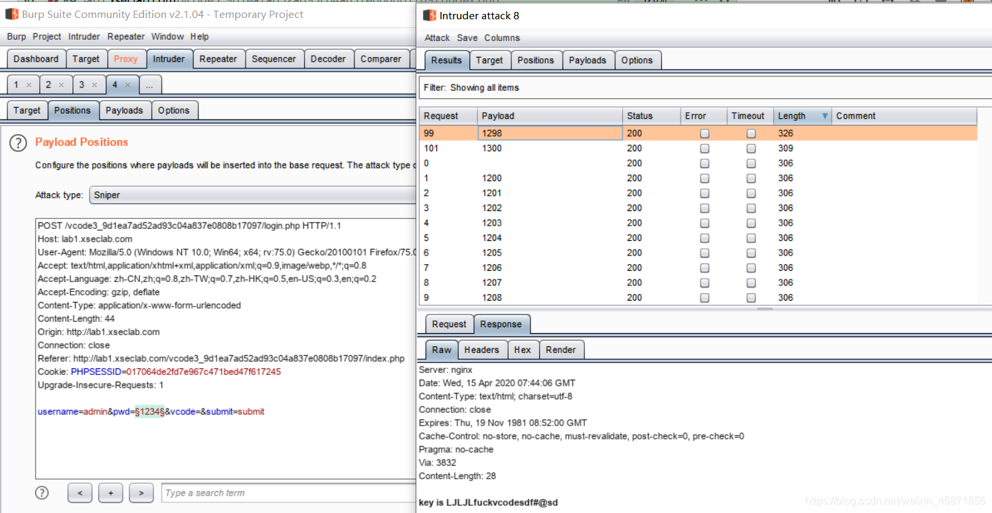Switch to the Dashboard tab
The height and width of the screenshot is (513, 992).
click(36, 59)
